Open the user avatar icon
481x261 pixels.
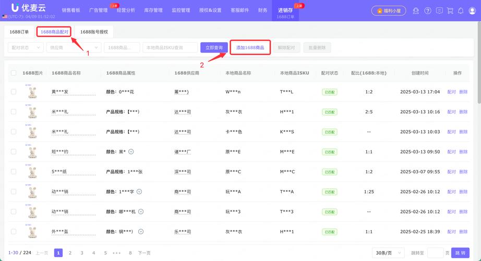472,11
